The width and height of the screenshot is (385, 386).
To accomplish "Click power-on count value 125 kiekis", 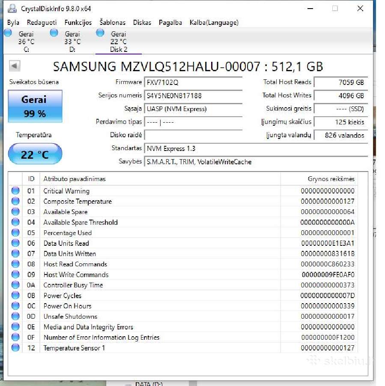I will coord(341,122).
